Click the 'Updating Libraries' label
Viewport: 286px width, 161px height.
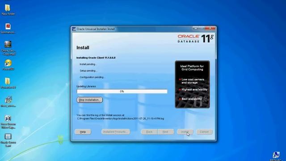pos(86,86)
